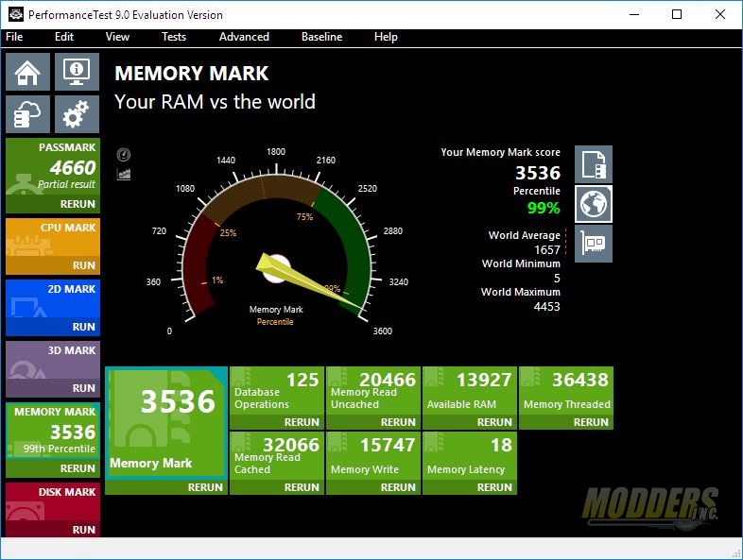Open the Tests menu
Image resolution: width=743 pixels, height=560 pixels.
click(x=173, y=37)
